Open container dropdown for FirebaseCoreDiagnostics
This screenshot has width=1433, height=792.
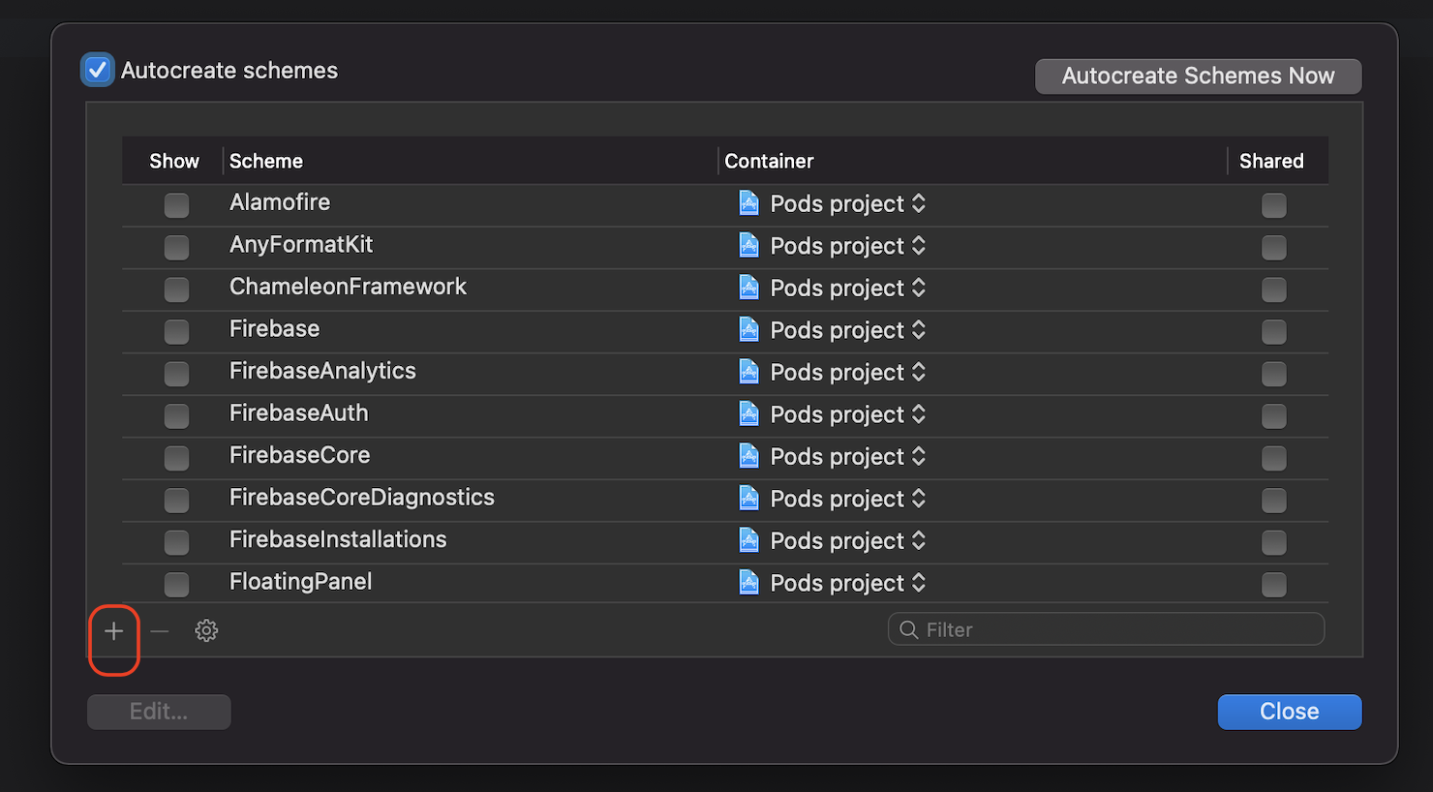coord(833,499)
